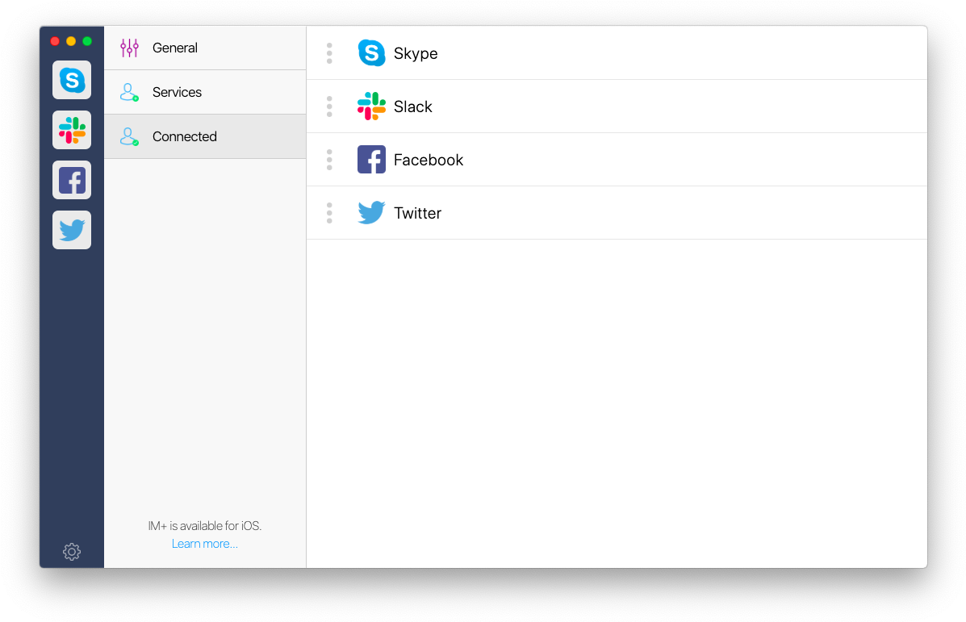Select the General settings tab
Image resolution: width=966 pixels, height=622 pixels.
[x=205, y=48]
